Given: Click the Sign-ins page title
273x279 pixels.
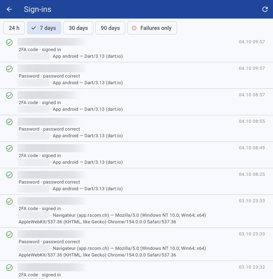Looking at the screenshot, I should coord(38,9).
